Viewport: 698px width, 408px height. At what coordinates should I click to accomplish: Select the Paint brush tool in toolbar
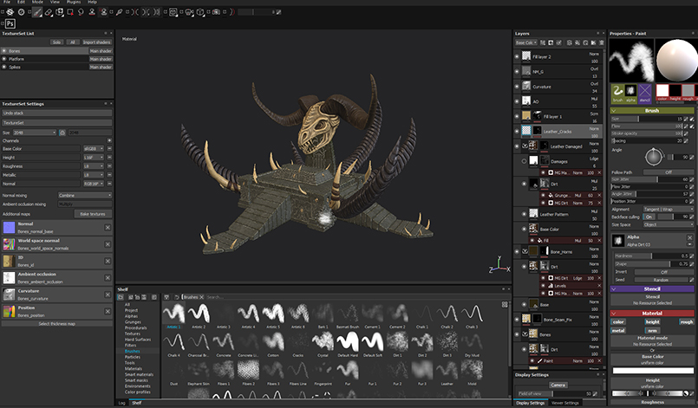click(37, 12)
